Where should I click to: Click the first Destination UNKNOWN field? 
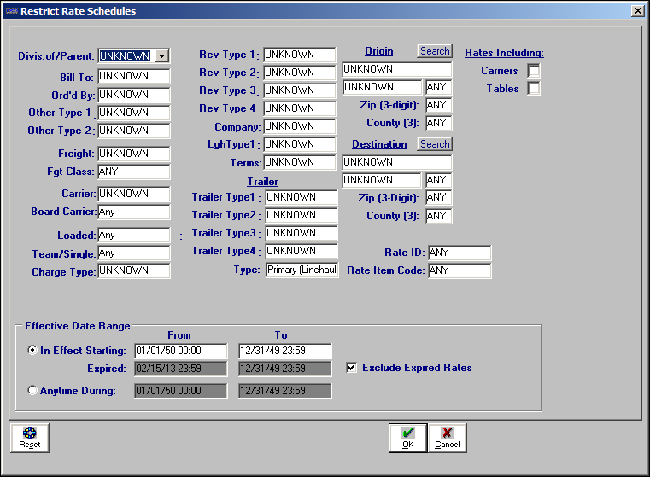point(396,162)
